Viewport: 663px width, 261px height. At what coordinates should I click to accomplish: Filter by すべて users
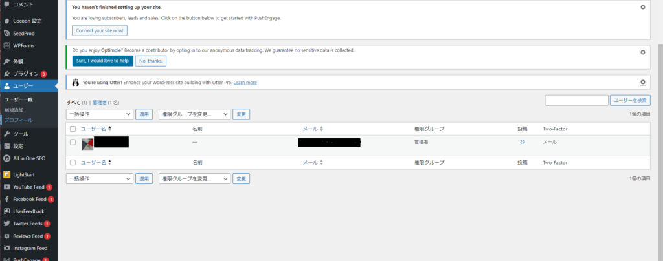tap(74, 103)
